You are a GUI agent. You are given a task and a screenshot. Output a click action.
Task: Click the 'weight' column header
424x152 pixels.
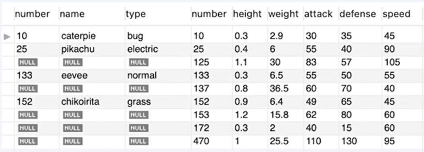tap(283, 14)
